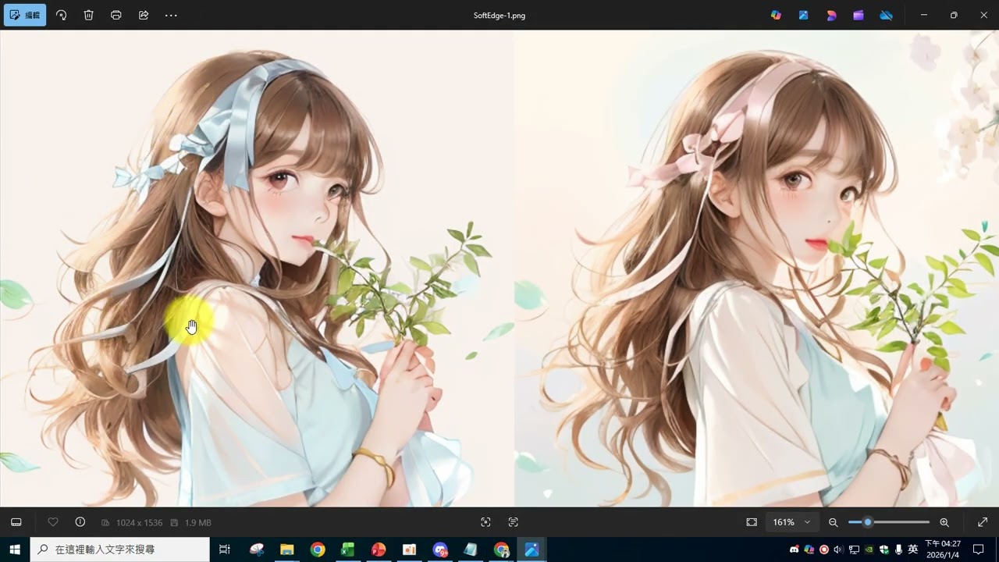Zoom out with the minus magnifier
This screenshot has width=999, height=562.
[x=833, y=522]
